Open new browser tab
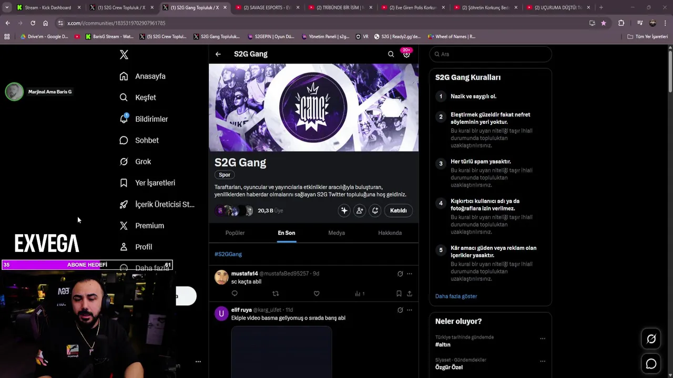This screenshot has width=673, height=378. (601, 7)
